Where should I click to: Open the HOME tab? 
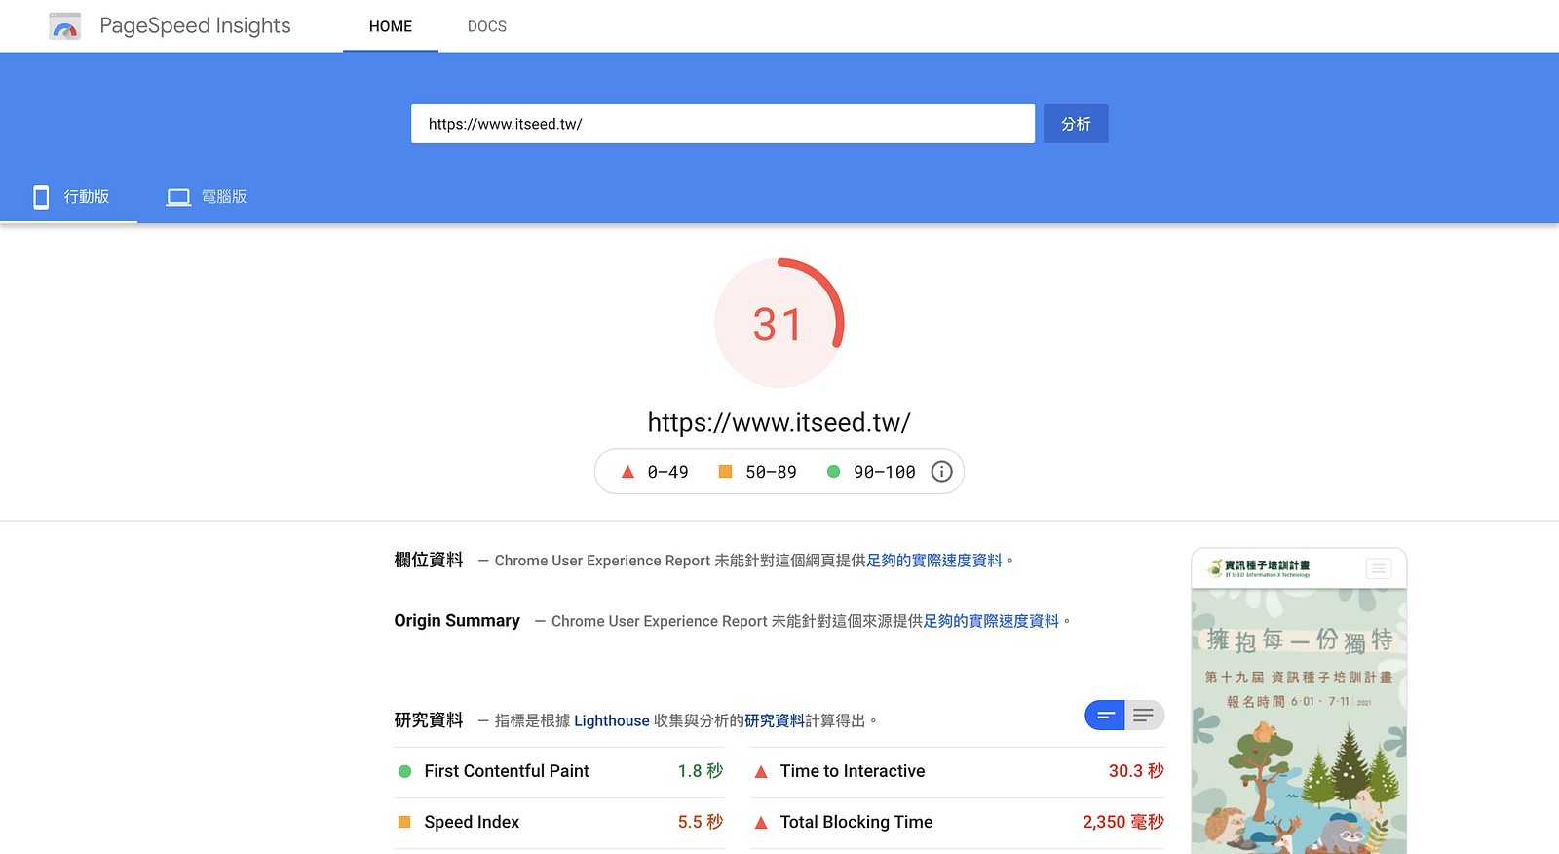click(391, 26)
